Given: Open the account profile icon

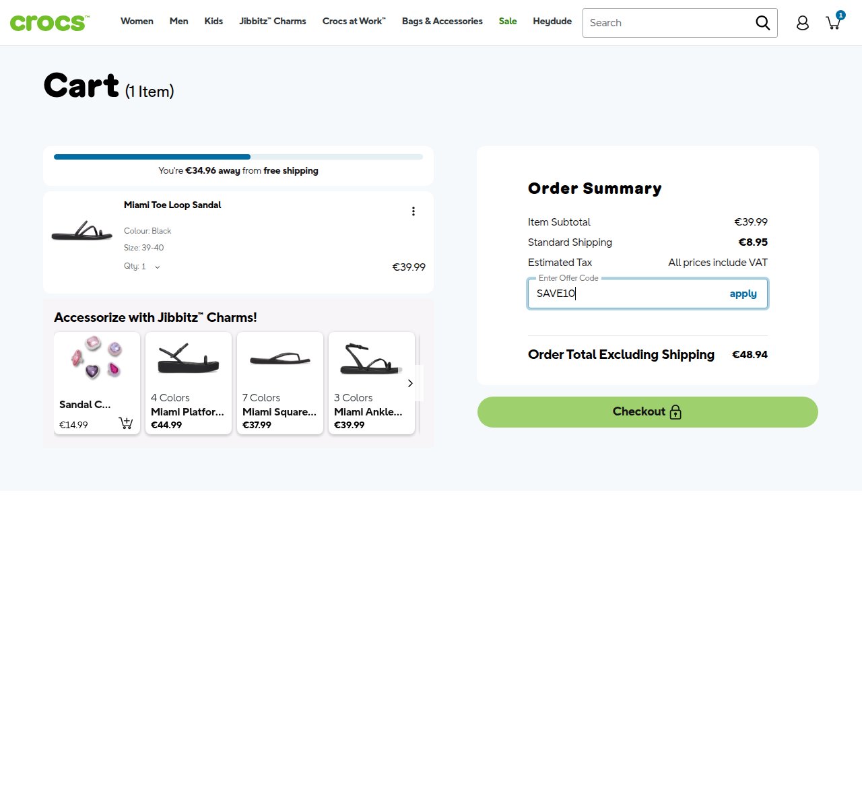Looking at the screenshot, I should pos(802,23).
